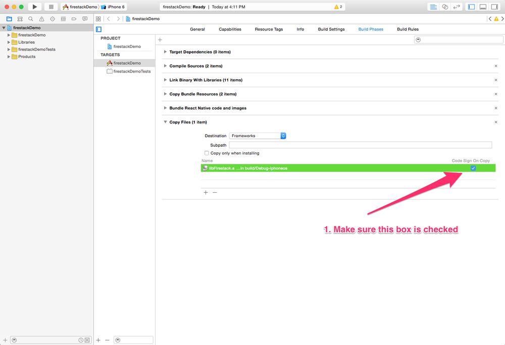Toggle the utilities panel
This screenshot has height=345, width=505.
[x=495, y=7]
